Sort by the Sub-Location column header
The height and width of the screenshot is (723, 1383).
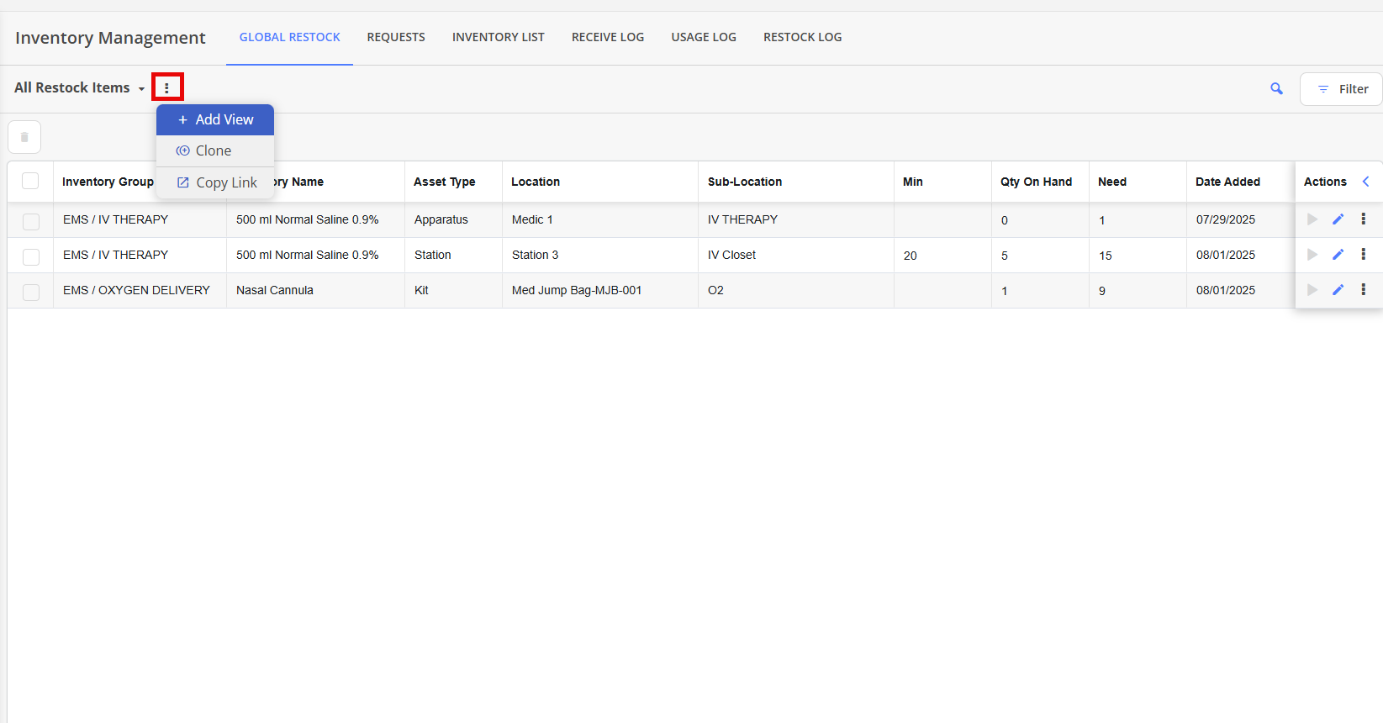pos(745,182)
